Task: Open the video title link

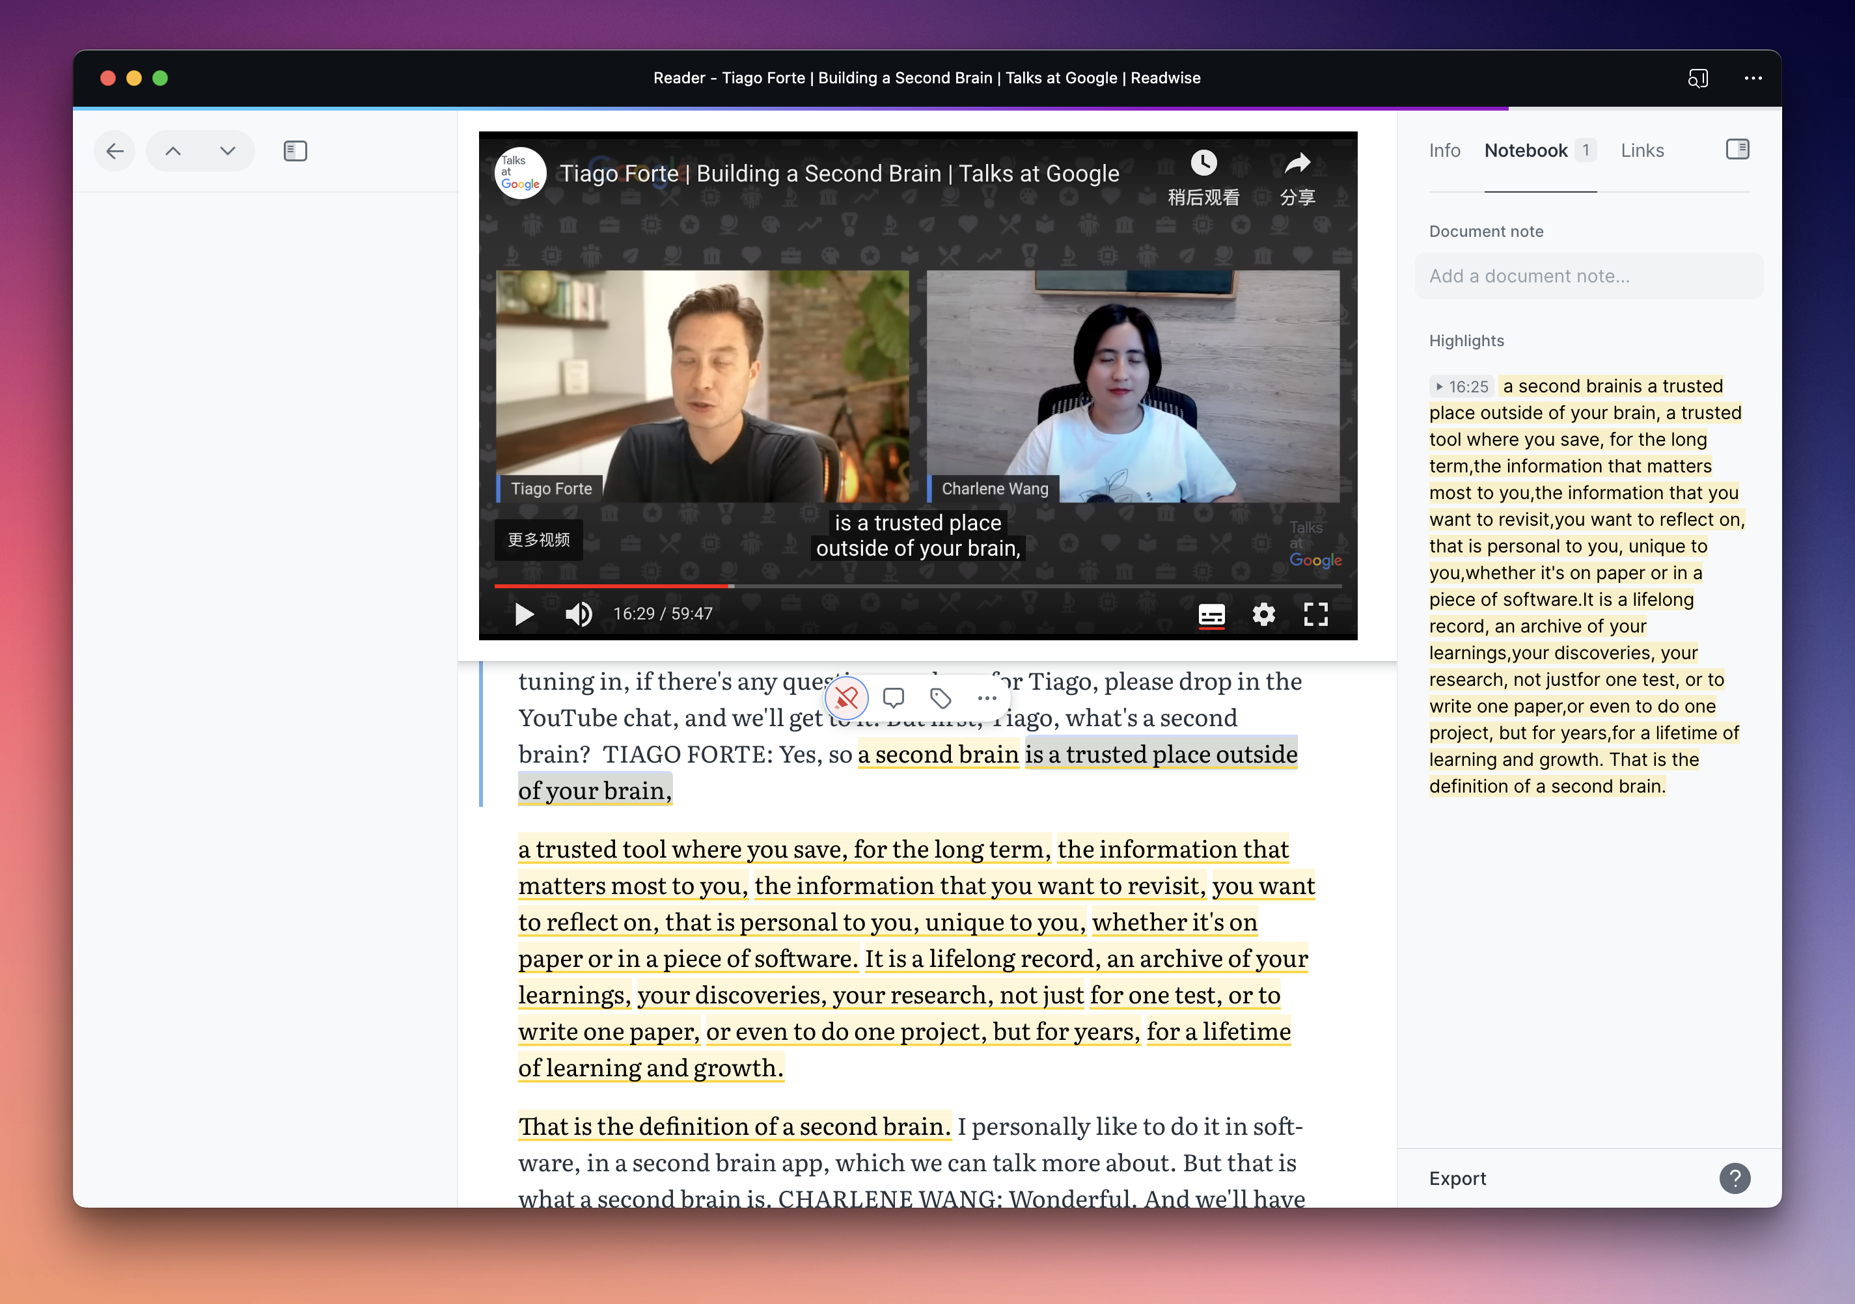Action: pos(840,174)
